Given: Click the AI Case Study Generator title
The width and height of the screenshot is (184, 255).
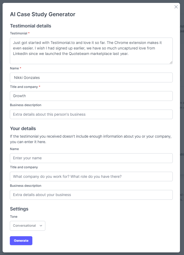Looking at the screenshot, I should click(42, 14).
